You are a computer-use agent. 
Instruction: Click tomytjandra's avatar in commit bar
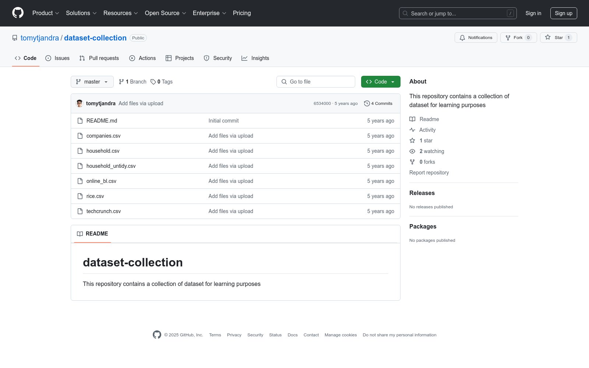[x=80, y=103]
